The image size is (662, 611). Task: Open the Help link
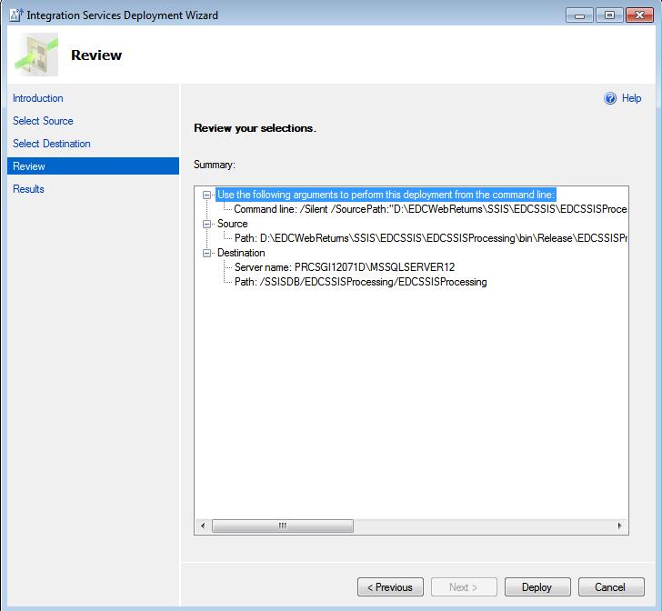click(631, 99)
